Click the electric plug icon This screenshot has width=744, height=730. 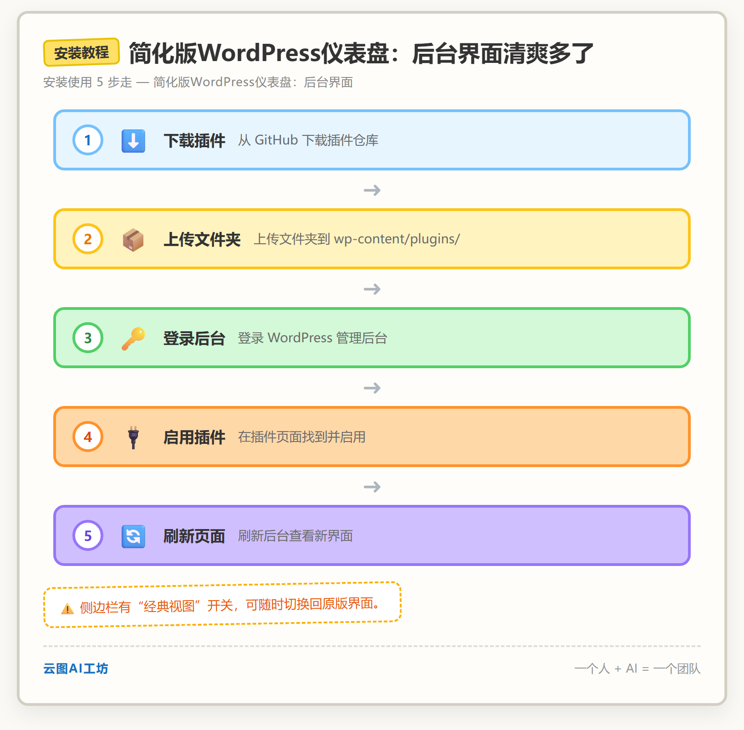[x=133, y=437]
